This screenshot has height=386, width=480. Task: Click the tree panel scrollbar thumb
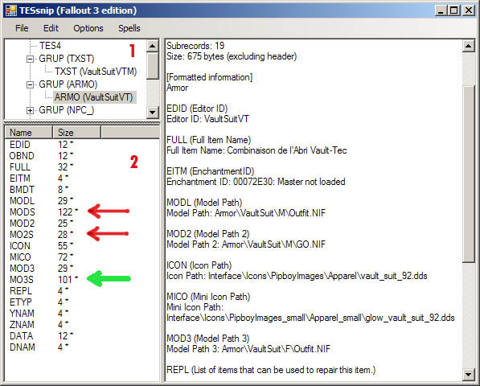153,66
